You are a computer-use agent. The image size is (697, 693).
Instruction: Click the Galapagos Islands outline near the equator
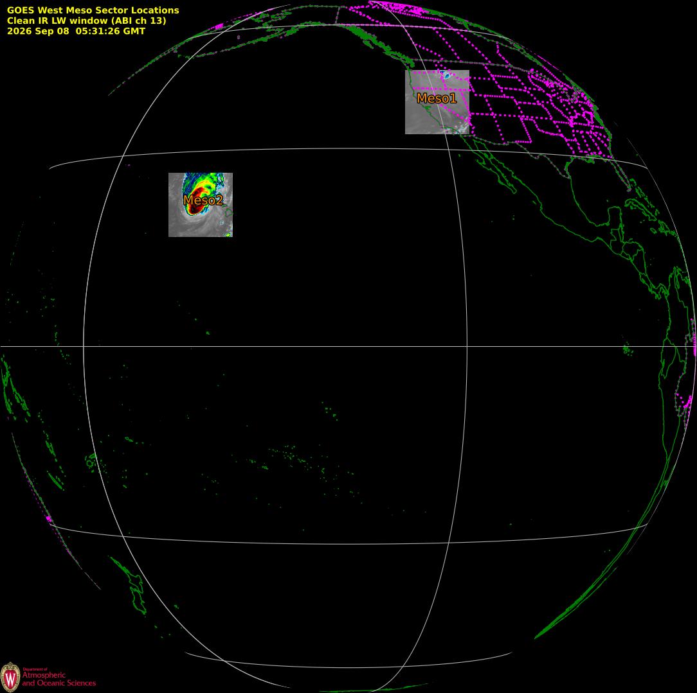tap(628, 349)
